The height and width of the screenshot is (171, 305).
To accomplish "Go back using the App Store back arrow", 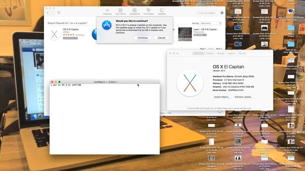I will tap(48, 13).
